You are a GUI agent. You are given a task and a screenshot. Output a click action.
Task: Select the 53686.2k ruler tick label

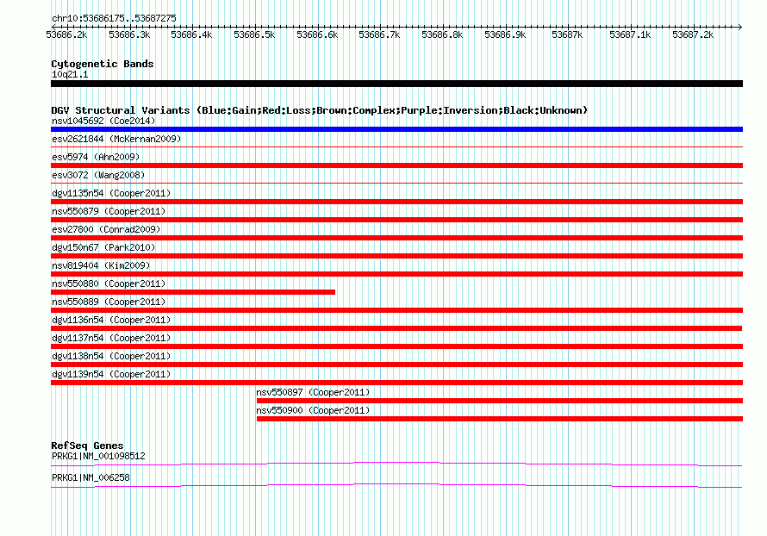click(66, 34)
